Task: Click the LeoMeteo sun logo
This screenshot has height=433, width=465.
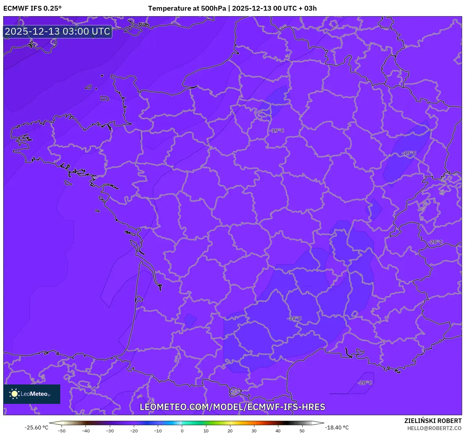Action: 15,393
